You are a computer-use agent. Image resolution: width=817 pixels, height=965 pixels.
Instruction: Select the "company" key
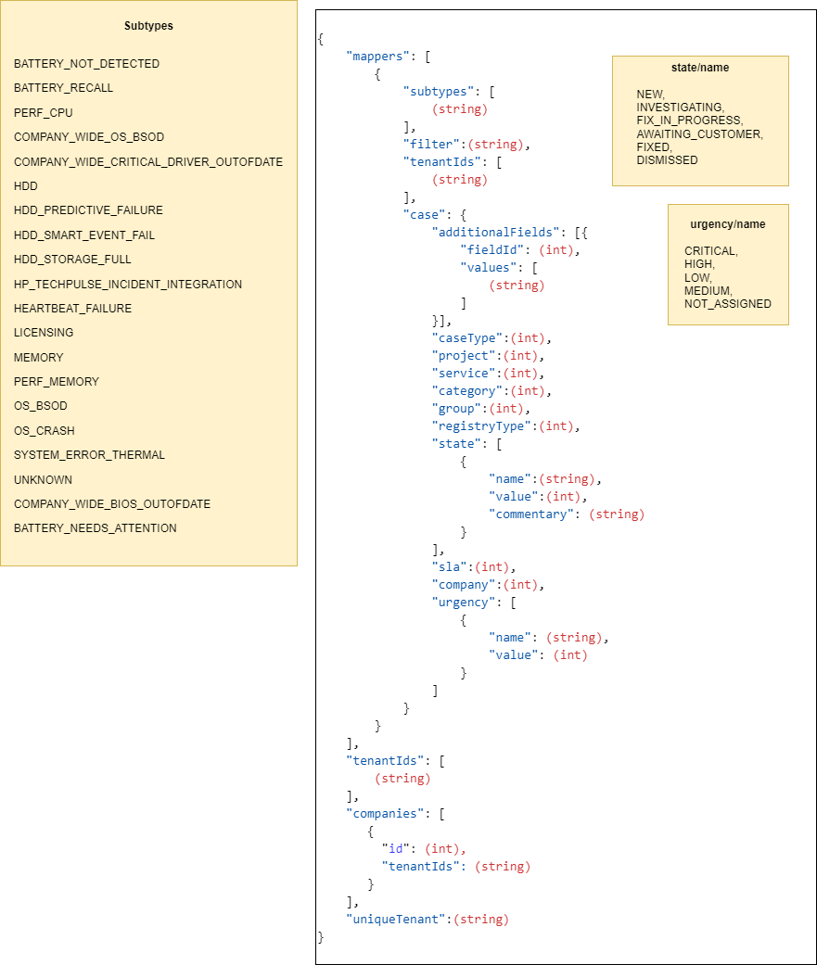click(464, 585)
